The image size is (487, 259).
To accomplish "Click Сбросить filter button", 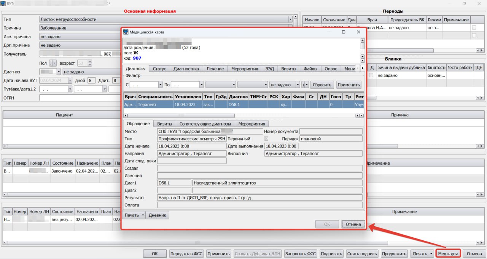I will 322,85.
